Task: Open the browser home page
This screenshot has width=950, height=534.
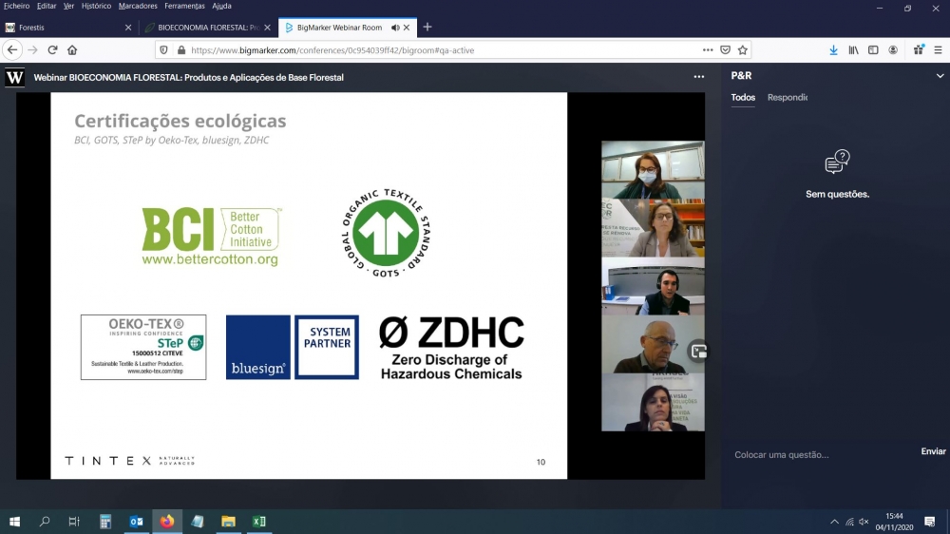Action: click(72, 50)
